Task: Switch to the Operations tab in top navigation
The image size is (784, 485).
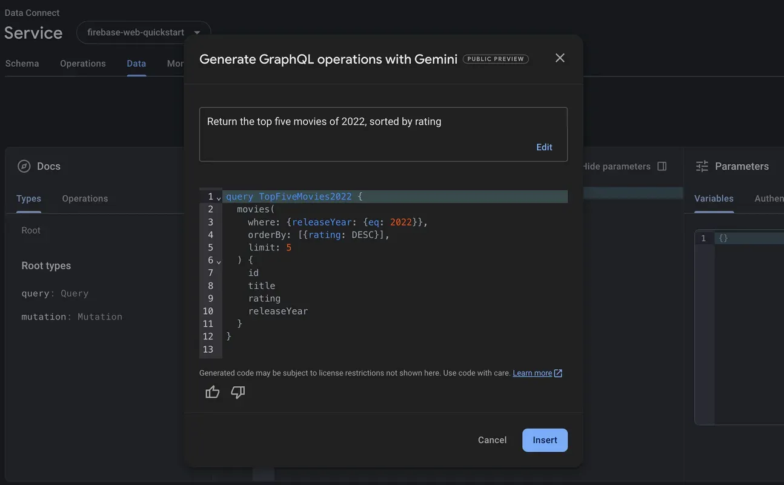Action: (x=83, y=64)
